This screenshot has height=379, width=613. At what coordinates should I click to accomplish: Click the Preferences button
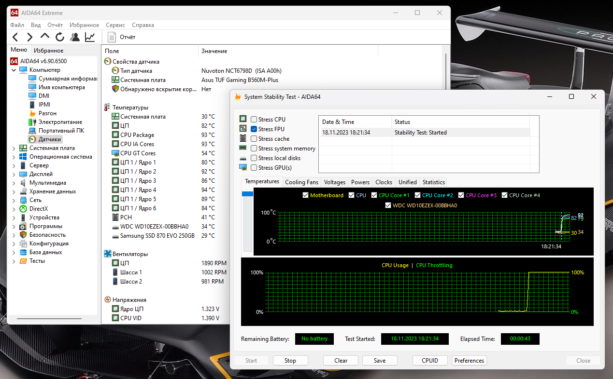pos(469,361)
